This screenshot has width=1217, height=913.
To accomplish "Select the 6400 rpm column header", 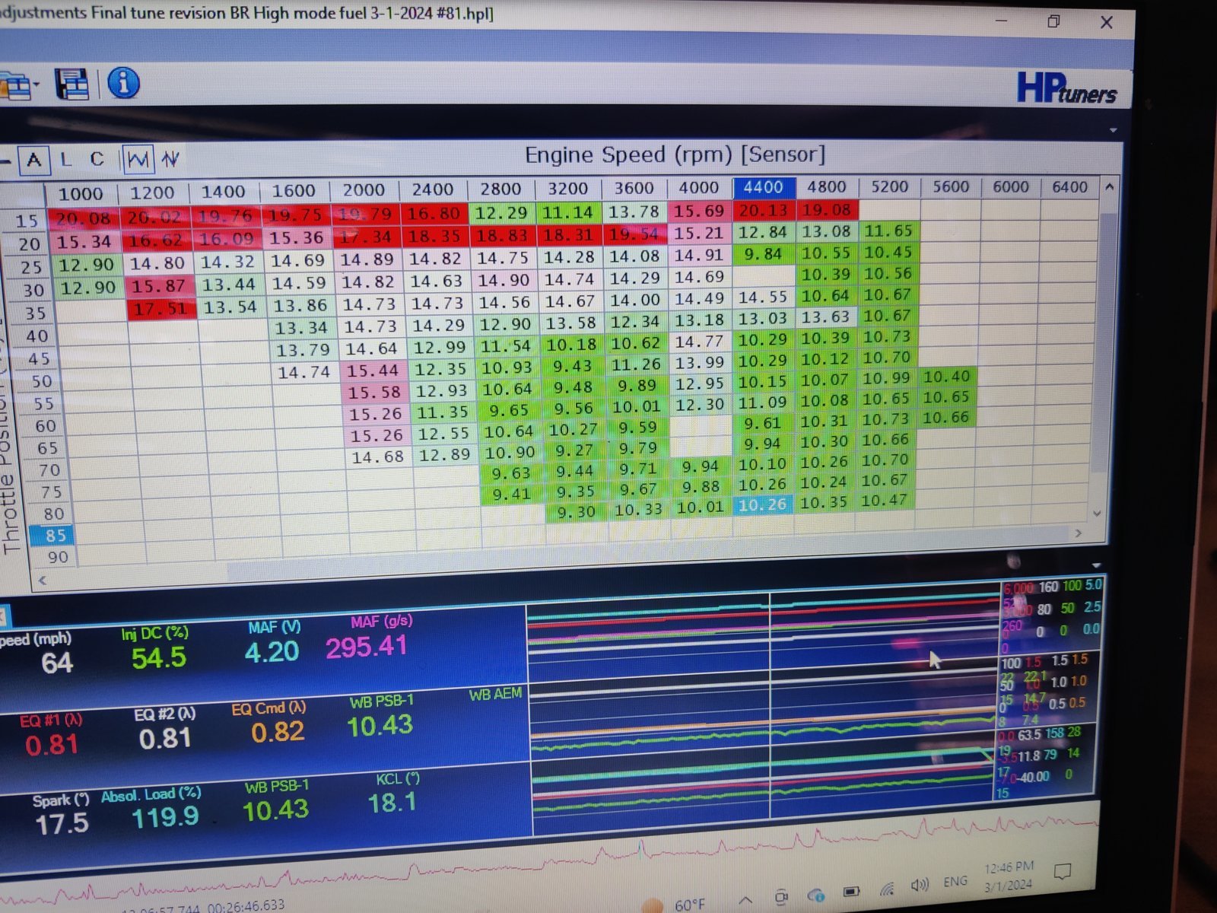I will 1069,187.
